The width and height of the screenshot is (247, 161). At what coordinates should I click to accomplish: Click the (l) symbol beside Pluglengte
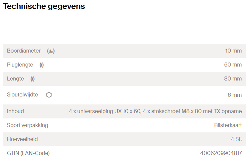(42, 65)
